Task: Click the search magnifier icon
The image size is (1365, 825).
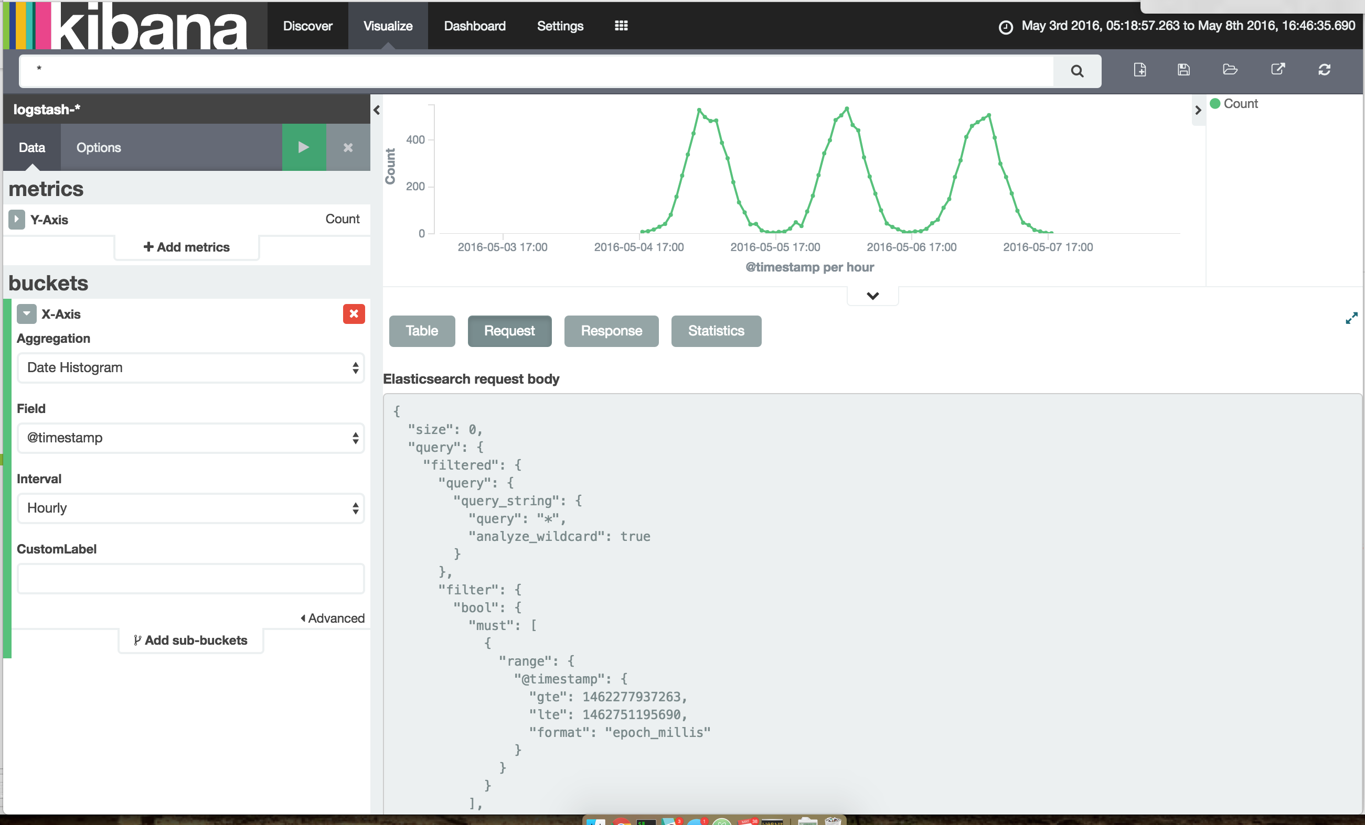Action: 1076,71
